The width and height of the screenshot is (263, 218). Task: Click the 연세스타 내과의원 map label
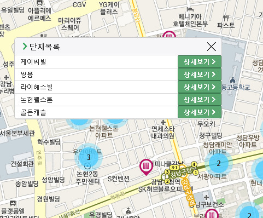tap(163, 133)
